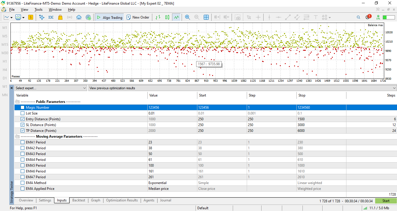
Task: Open the Tools menu
Action: click(x=38, y=10)
